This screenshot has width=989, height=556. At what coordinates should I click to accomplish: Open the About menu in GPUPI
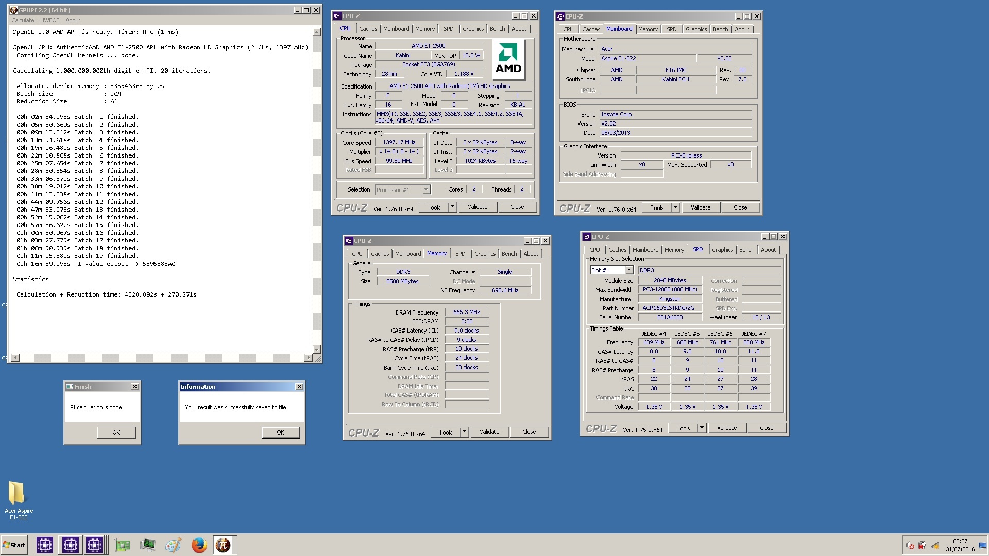point(73,21)
